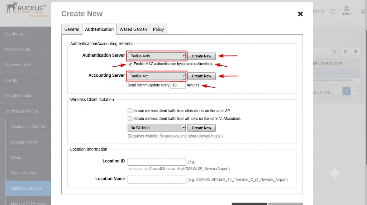Click Create New beside the whitelist dropdown
367x205 pixels.
[201, 128]
